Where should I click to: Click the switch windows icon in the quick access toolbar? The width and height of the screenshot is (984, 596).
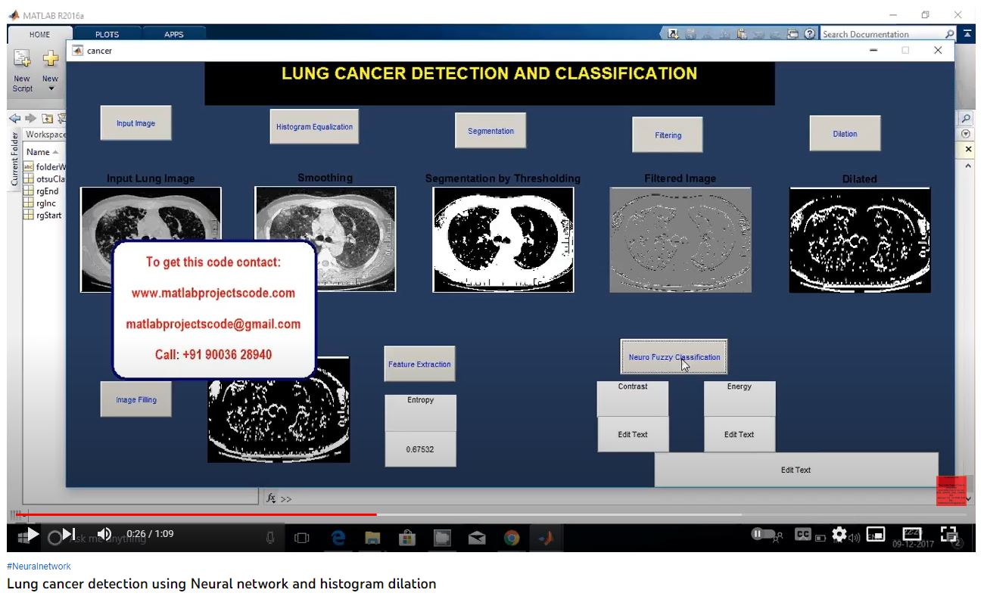point(792,34)
